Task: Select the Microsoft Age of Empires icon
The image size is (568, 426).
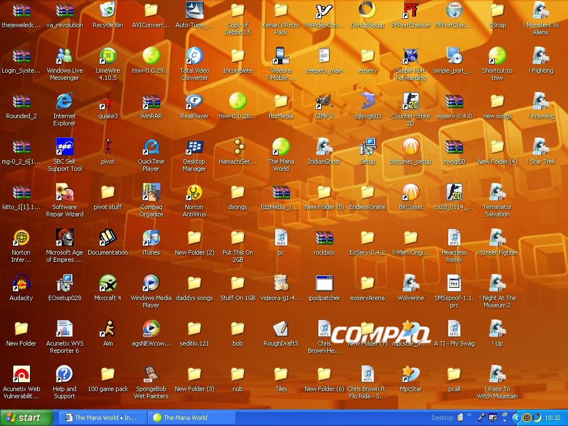Action: pyautogui.click(x=64, y=237)
